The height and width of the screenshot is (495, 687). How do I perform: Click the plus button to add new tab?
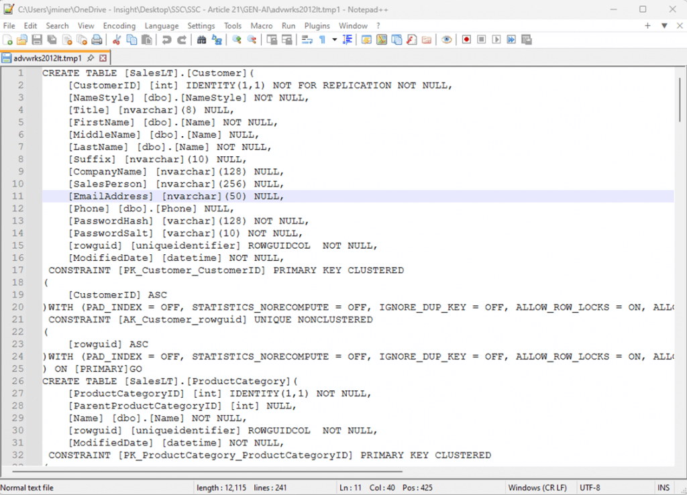(x=647, y=26)
